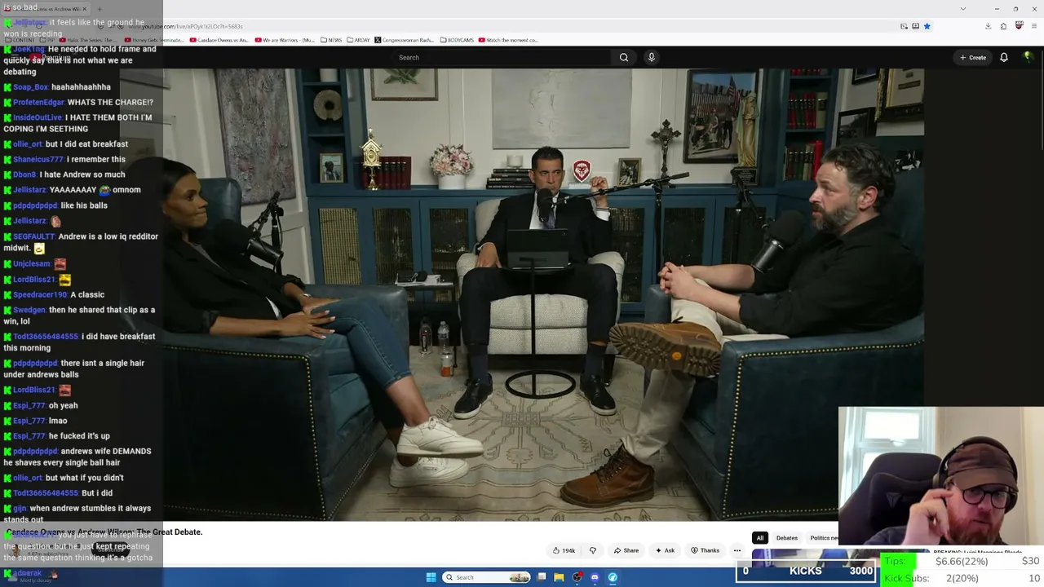
Task: Click Dbon8 chat message
Action: (x=64, y=174)
